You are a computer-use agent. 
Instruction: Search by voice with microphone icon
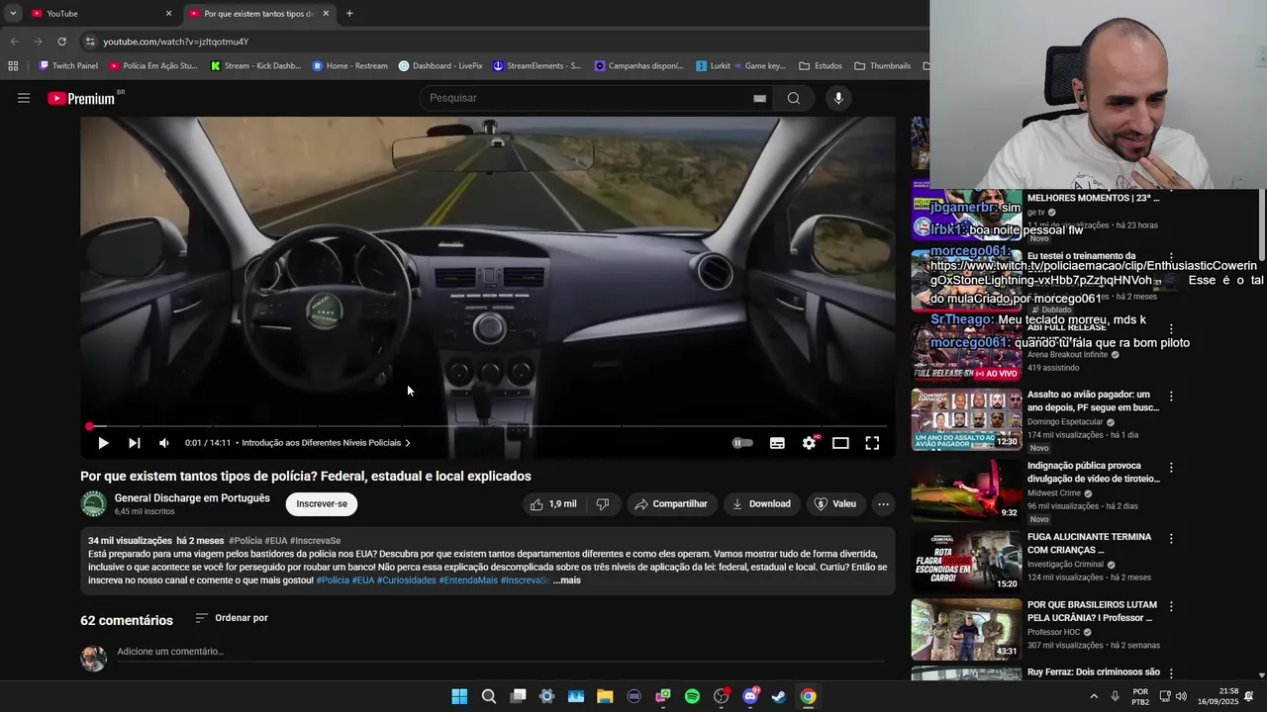pos(838,98)
